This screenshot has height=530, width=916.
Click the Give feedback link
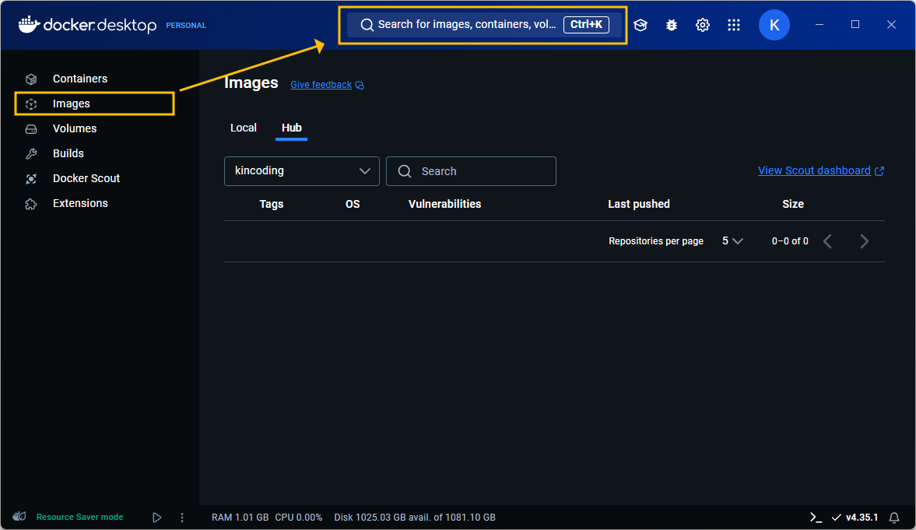[x=321, y=85]
